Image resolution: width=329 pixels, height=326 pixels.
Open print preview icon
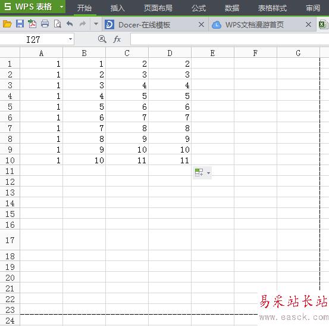click(x=57, y=24)
